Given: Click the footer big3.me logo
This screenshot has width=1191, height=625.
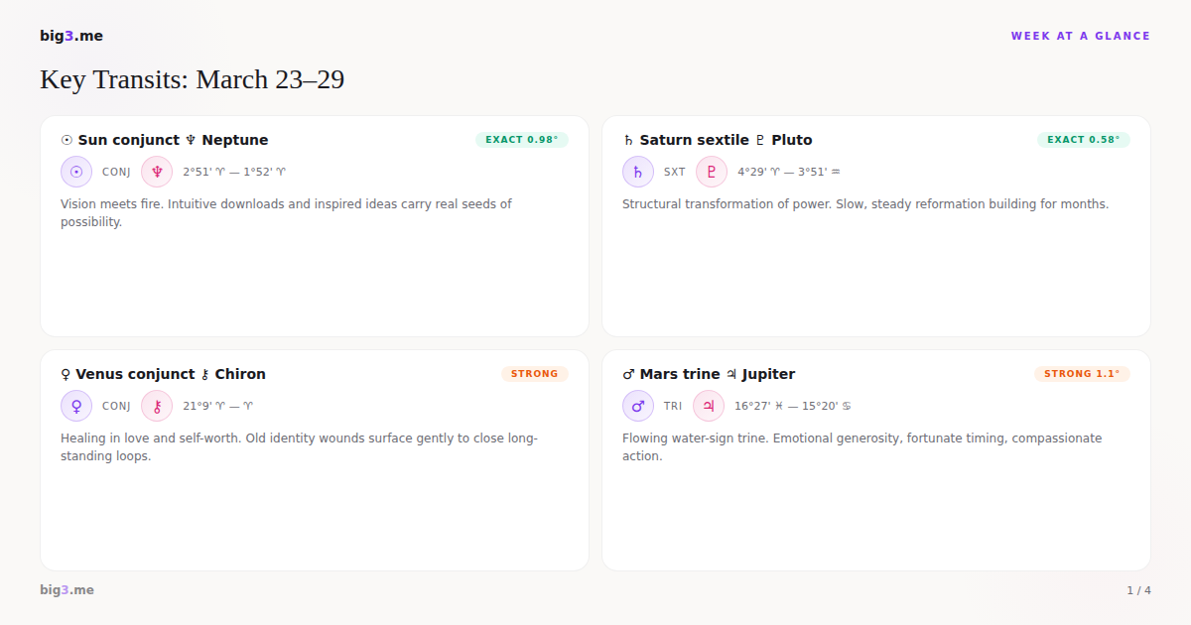Looking at the screenshot, I should click(67, 590).
